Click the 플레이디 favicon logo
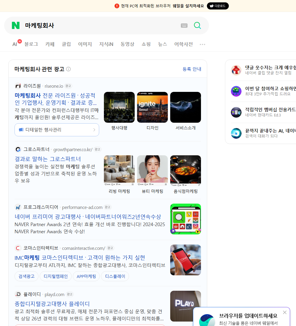The image size is (296, 326). 18,294
